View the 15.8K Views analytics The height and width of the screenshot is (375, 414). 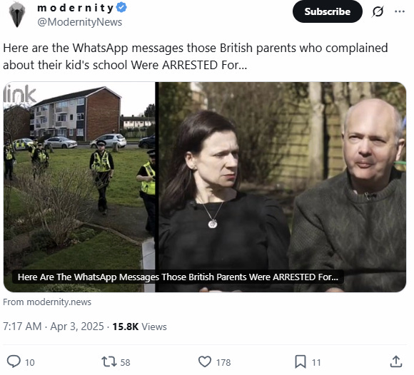coord(140,327)
